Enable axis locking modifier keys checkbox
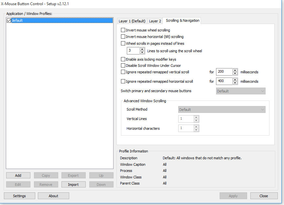The image size is (284, 205). 123,59
